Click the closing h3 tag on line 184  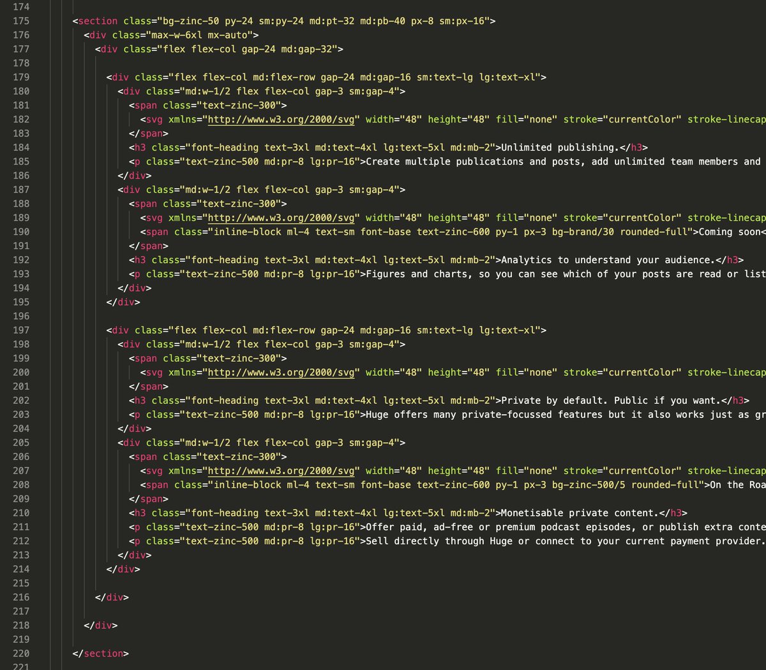point(634,147)
